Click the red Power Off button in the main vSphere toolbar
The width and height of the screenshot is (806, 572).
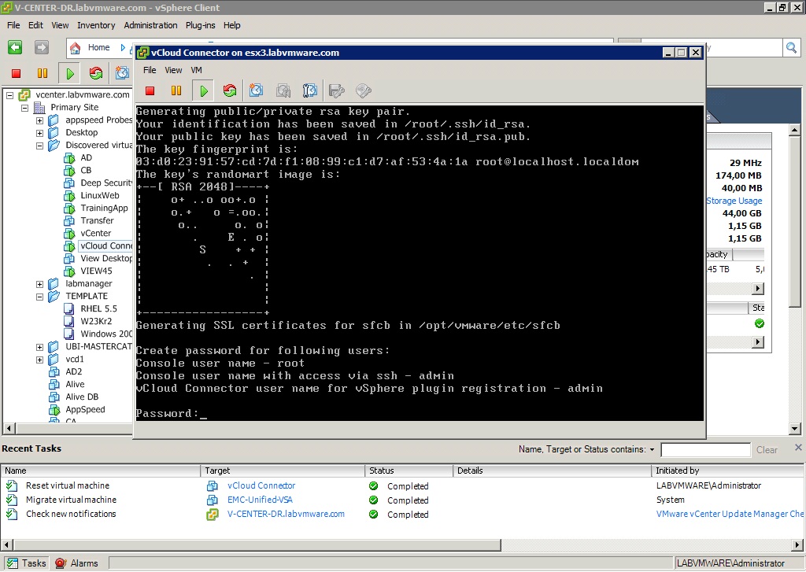coord(16,73)
